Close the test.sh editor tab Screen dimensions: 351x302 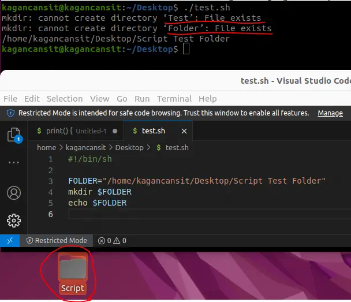[184, 131]
